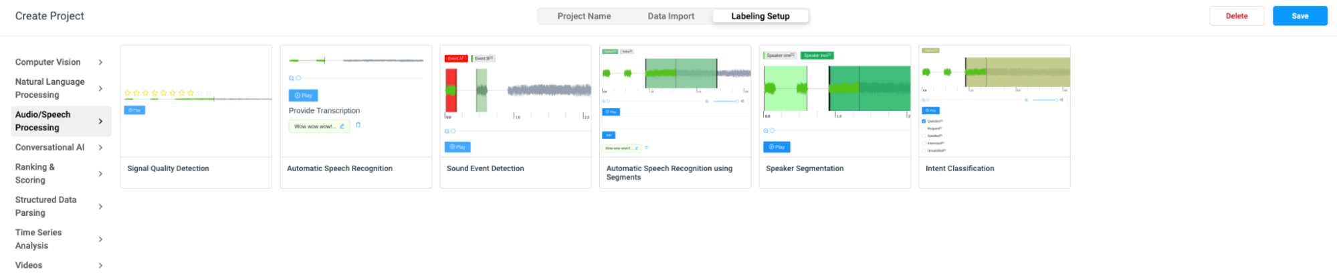Viewport: 1337px width, 274px height.
Task: Toggle the Question checkbox in Intent Classification
Action: [924, 122]
